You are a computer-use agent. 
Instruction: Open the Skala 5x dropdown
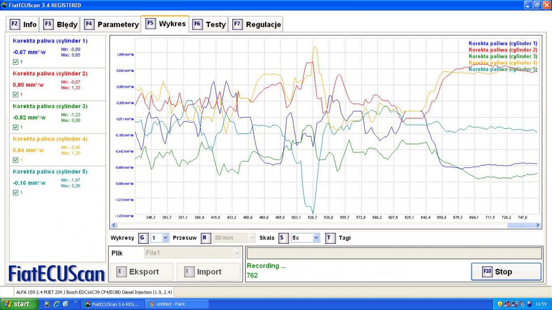316,238
